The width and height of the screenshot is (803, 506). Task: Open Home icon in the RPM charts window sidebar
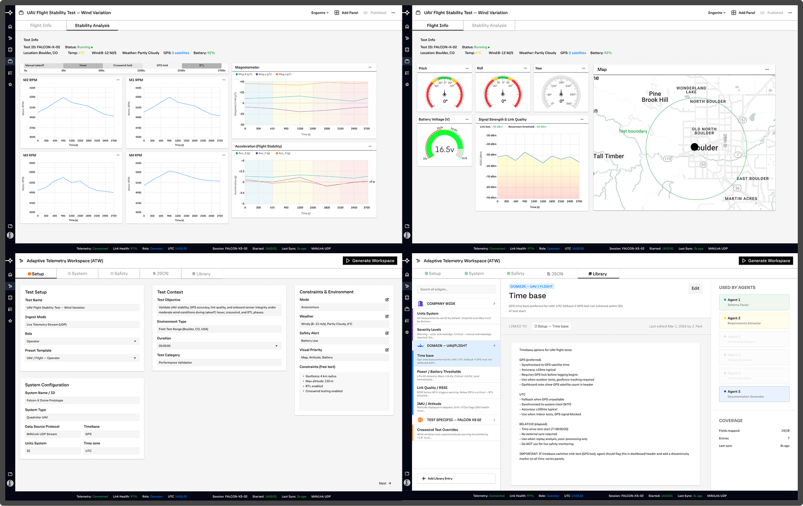pyautogui.click(x=10, y=27)
